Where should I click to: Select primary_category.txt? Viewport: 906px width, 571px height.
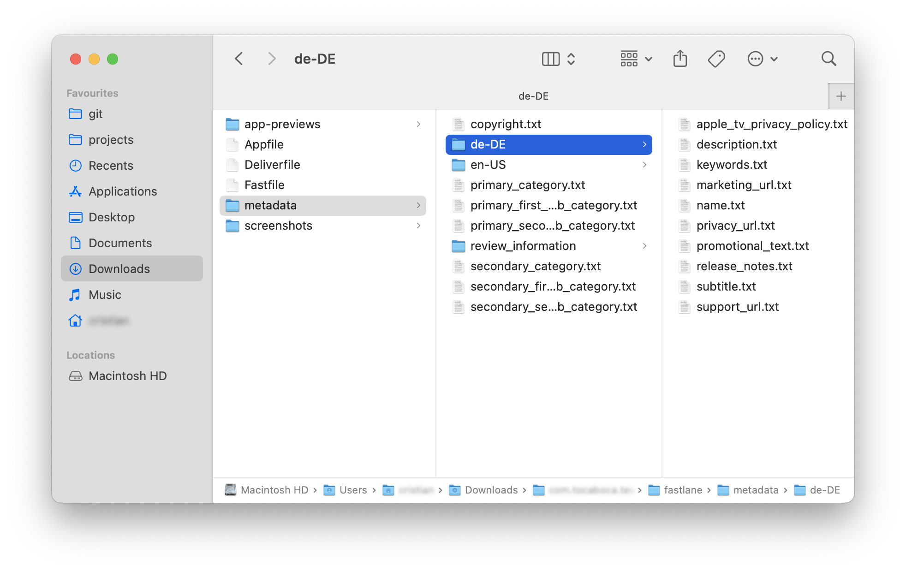click(548, 185)
